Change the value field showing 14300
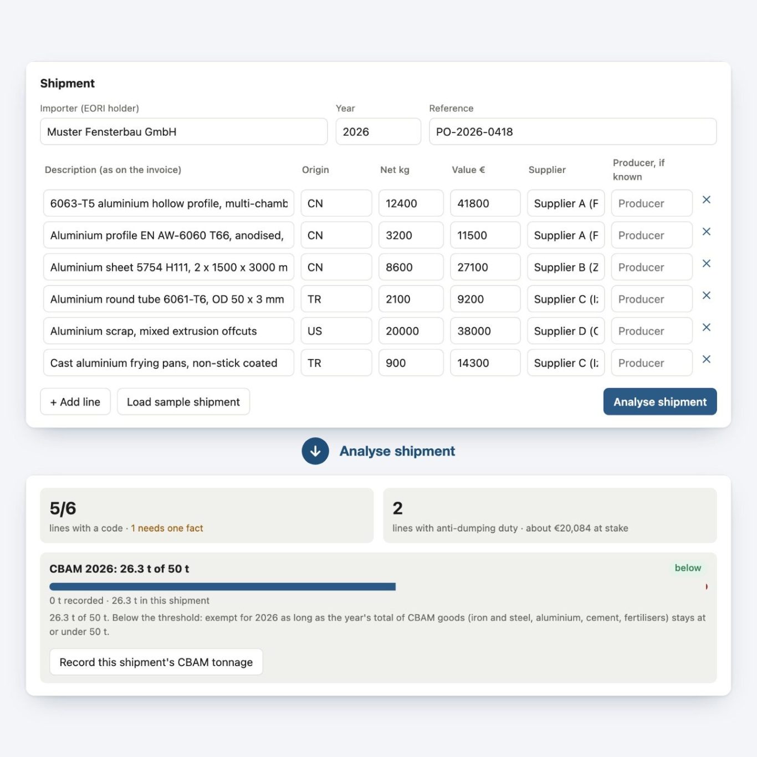 [x=485, y=363]
